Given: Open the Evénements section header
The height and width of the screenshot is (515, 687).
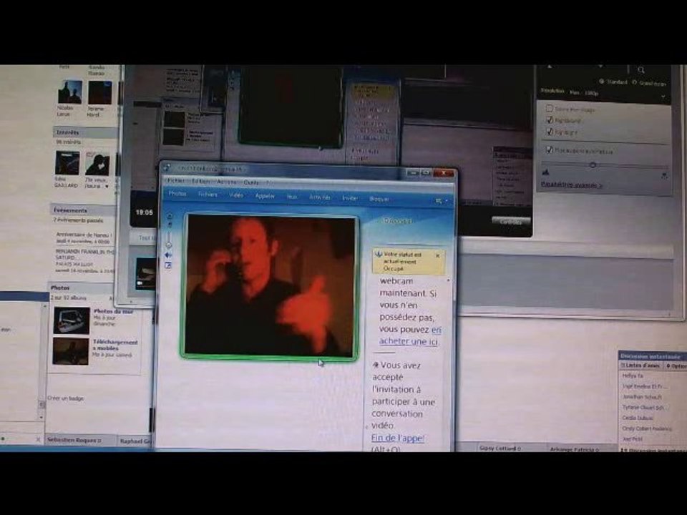Looking at the screenshot, I should [83, 210].
